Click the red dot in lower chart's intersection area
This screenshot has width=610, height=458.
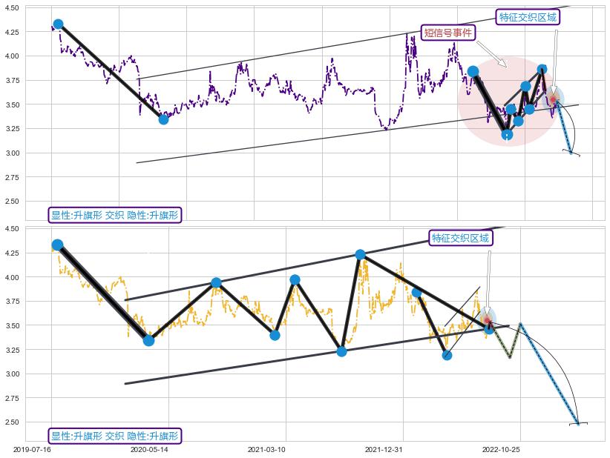[x=488, y=320]
